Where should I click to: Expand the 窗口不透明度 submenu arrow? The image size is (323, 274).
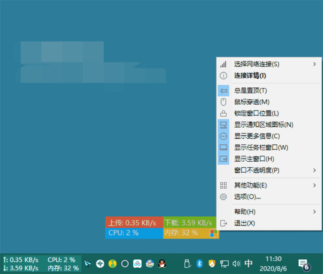point(314,171)
